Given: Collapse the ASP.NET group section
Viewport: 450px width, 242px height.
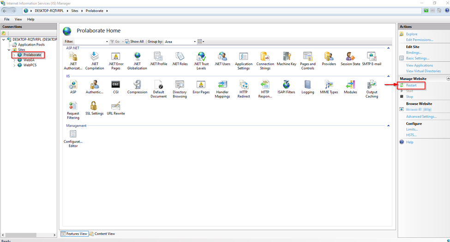Looking at the screenshot, I should [388, 48].
